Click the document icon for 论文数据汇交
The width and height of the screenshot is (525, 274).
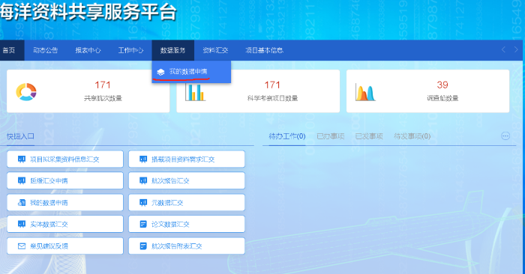point(143,224)
